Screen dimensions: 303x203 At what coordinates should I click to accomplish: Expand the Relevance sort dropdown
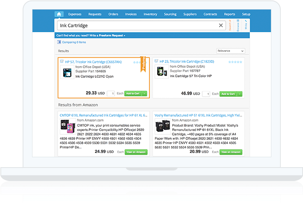[x=231, y=51]
